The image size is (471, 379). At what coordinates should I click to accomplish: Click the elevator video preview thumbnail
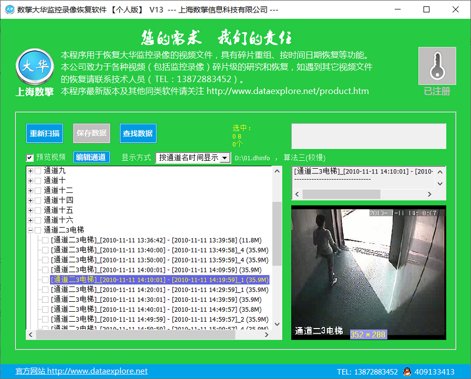[x=368, y=273]
